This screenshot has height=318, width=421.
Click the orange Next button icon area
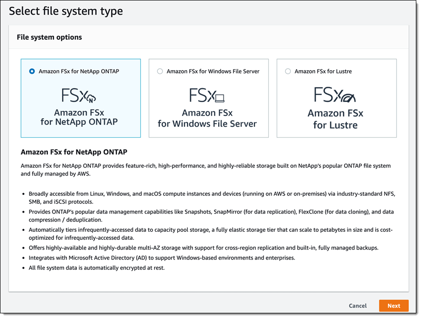[x=393, y=305]
